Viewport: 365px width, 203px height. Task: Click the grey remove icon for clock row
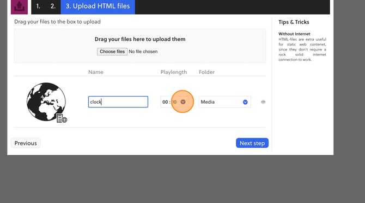[263, 102]
